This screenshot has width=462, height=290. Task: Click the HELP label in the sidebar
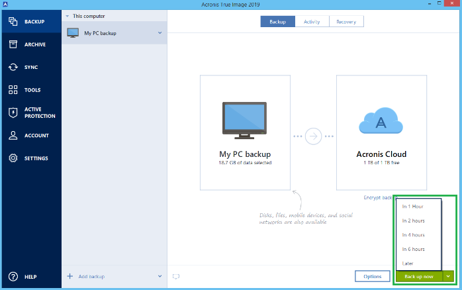(30, 277)
